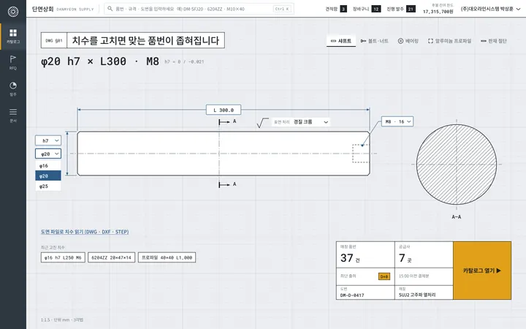Apply recent spec φ16 h7 L250 M6

63,257
